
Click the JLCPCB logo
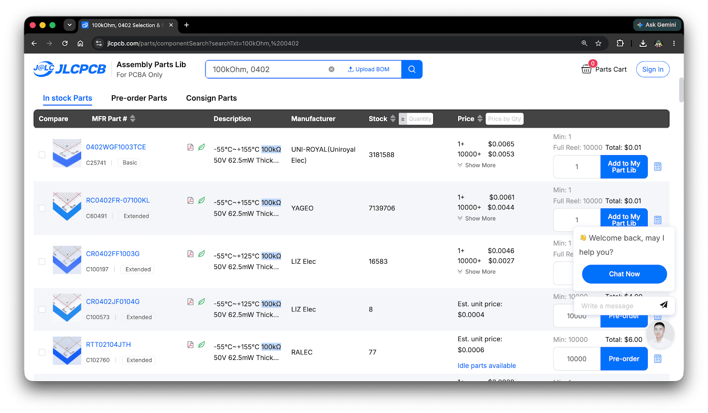click(x=70, y=69)
